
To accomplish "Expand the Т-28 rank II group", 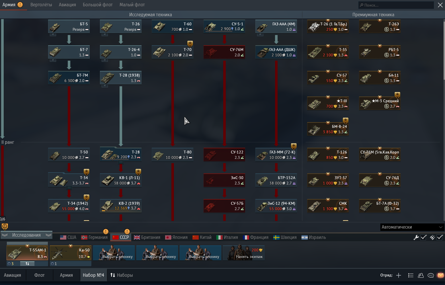I will coord(121,162).
